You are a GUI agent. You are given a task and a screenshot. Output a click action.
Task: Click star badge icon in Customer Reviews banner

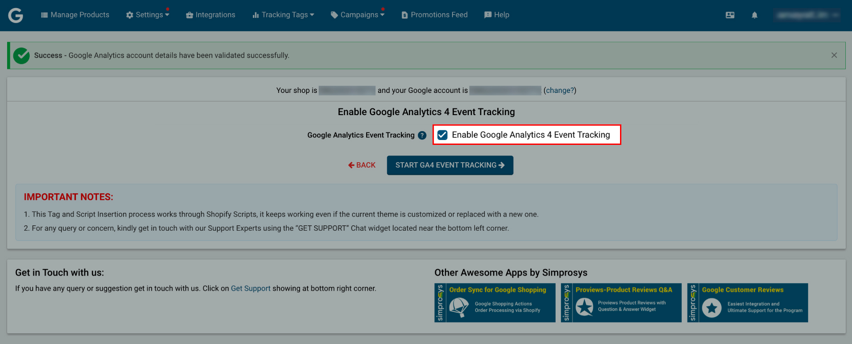712,308
